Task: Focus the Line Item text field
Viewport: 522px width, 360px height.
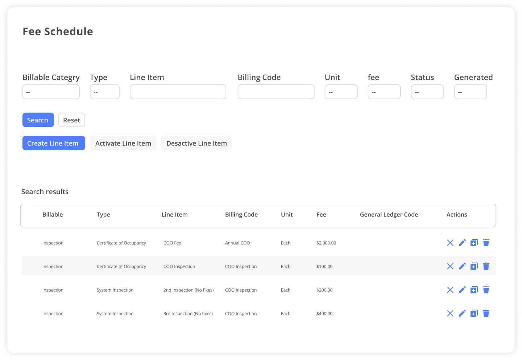Action: (x=178, y=92)
